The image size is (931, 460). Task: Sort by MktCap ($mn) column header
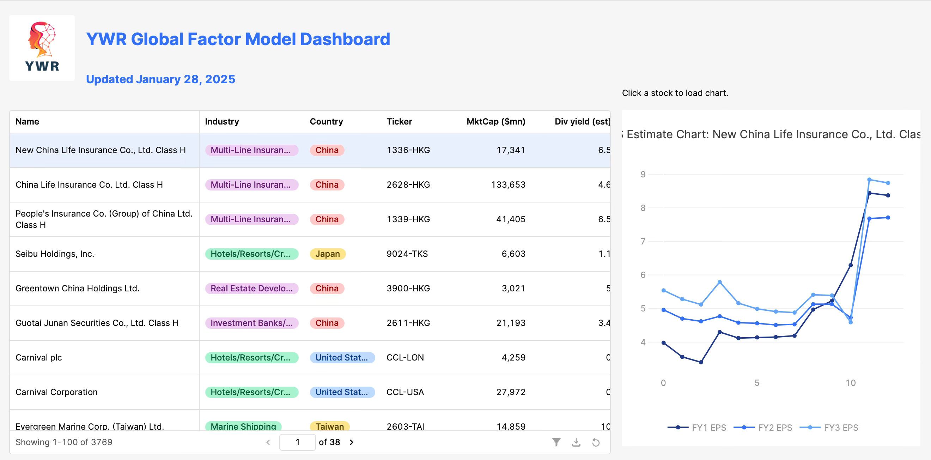point(496,121)
